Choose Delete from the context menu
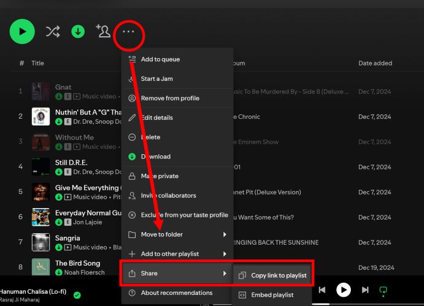The width and height of the screenshot is (424, 306). click(x=177, y=137)
